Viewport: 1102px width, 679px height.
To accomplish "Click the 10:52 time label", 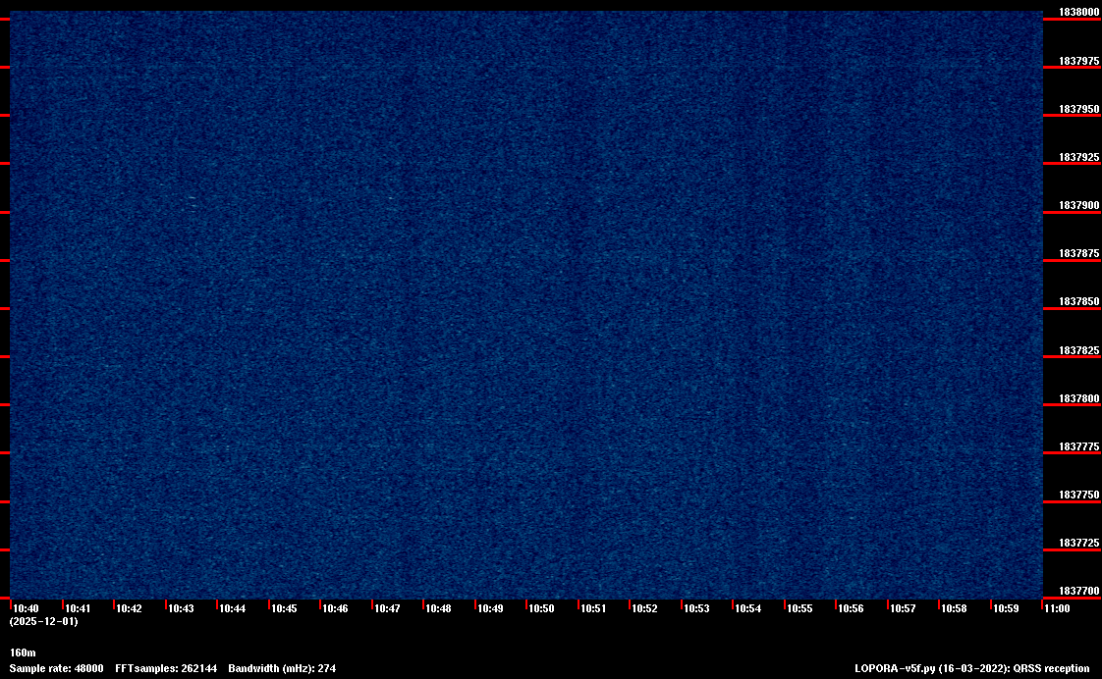I will [x=644, y=608].
